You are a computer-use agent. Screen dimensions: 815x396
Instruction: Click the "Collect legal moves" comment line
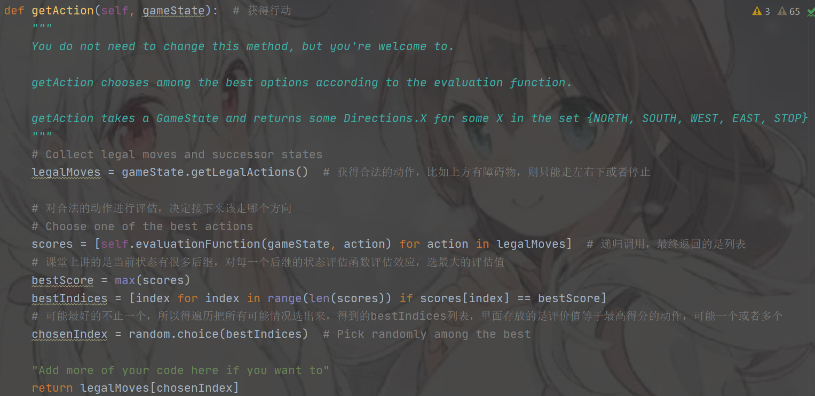[x=177, y=155]
